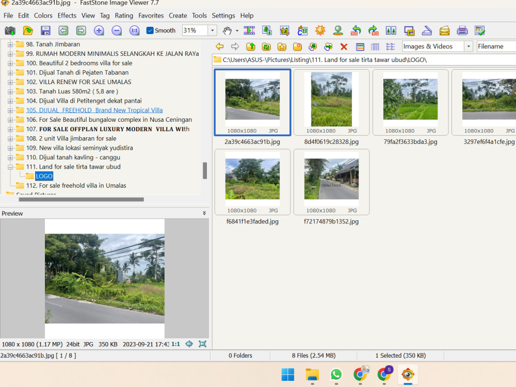Rotate the image left

[356, 30]
